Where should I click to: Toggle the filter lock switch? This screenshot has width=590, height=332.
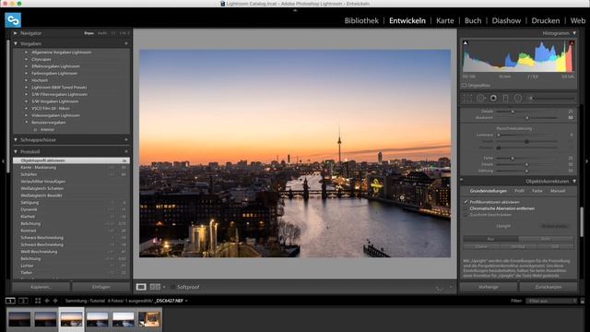pos(583,301)
